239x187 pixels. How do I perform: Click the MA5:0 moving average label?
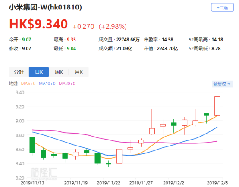tap(28, 84)
